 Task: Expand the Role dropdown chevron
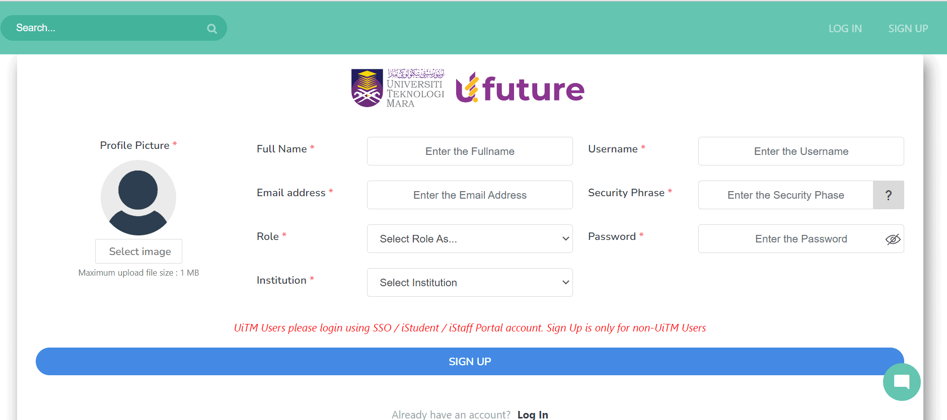click(x=565, y=239)
